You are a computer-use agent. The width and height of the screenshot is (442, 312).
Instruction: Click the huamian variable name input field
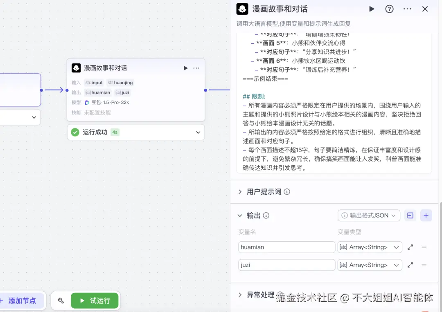(286, 247)
